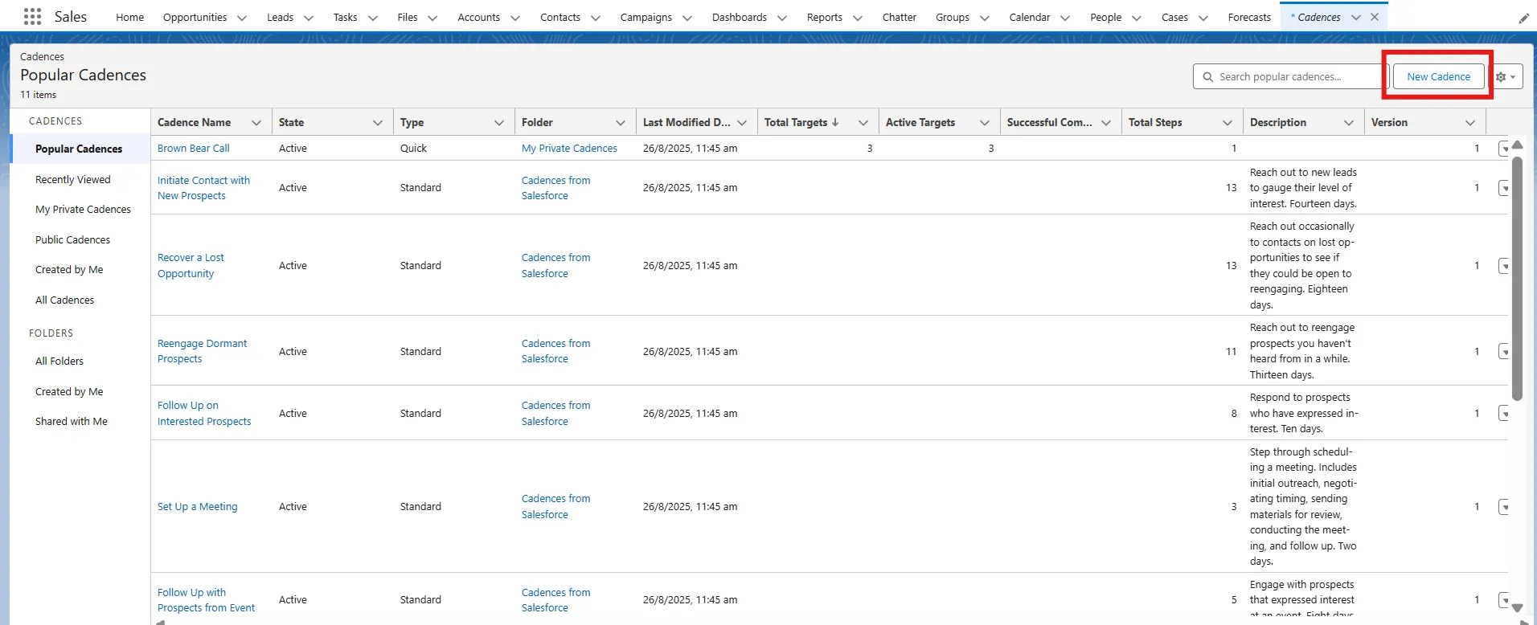Open Cadences tab dropdown chevron

pos(1356,18)
